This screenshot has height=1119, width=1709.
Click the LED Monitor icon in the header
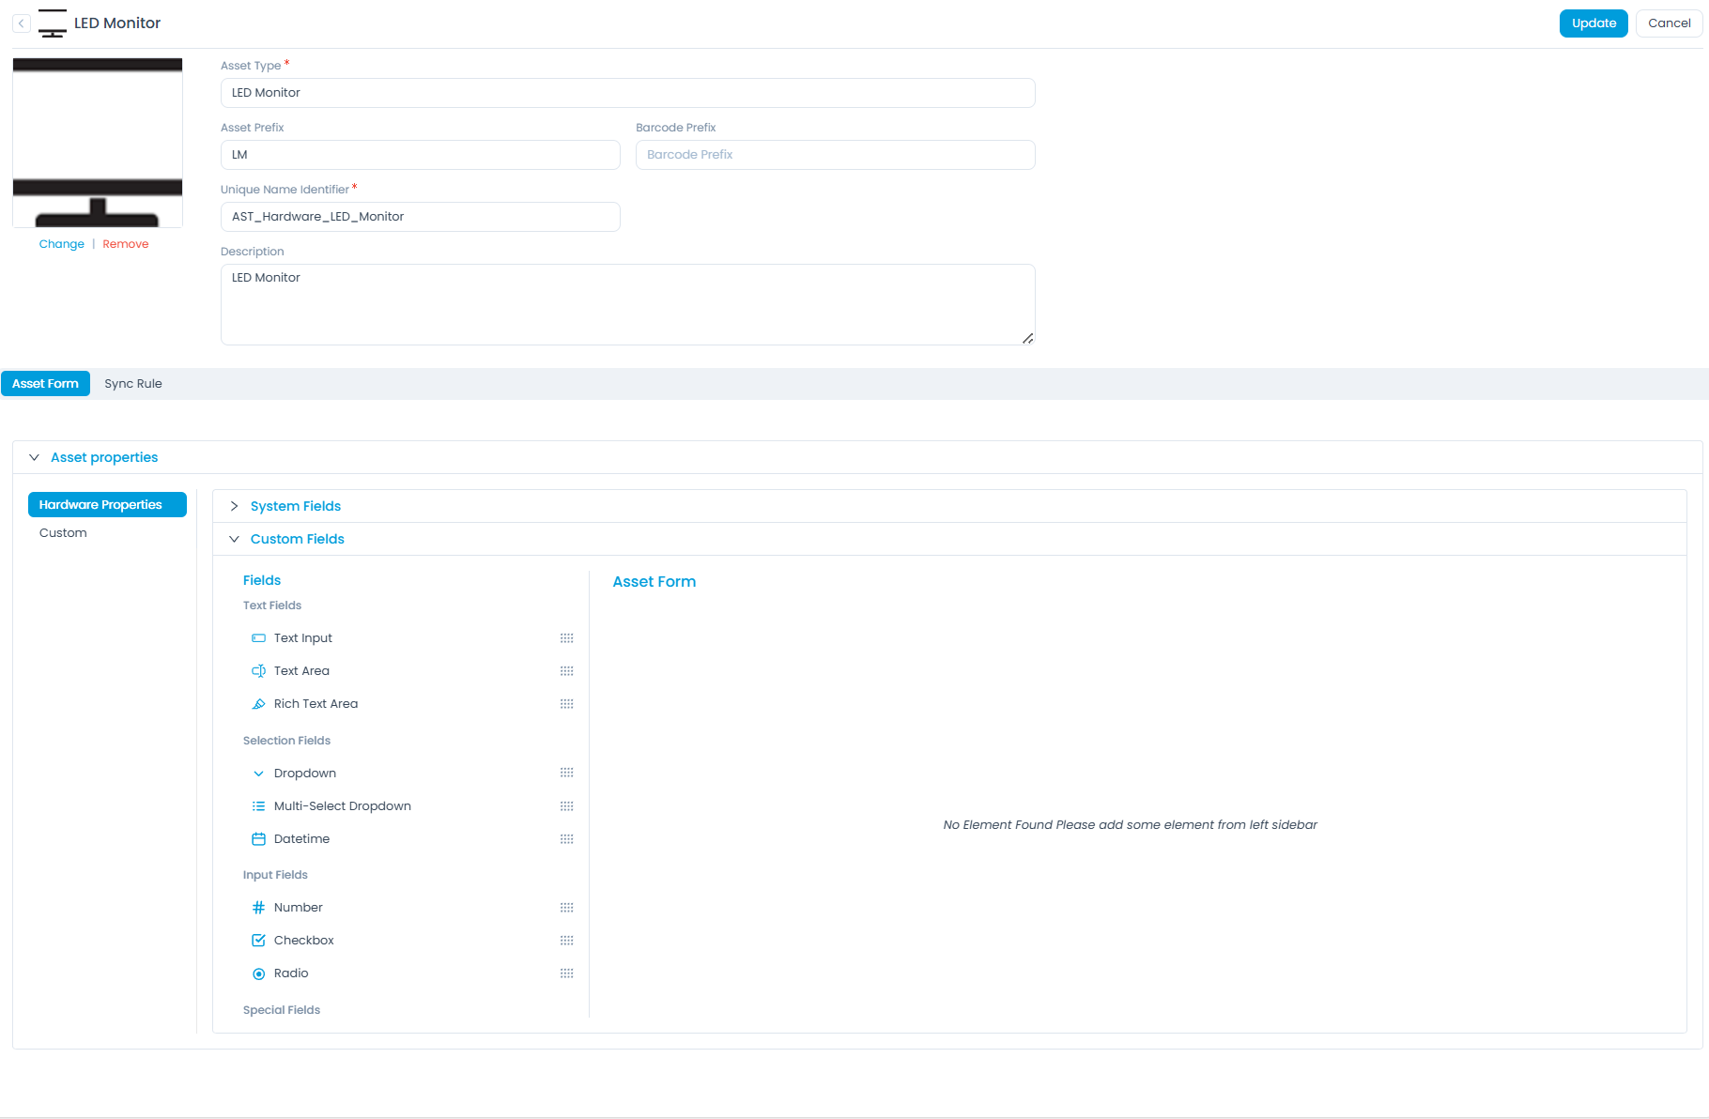(x=52, y=23)
